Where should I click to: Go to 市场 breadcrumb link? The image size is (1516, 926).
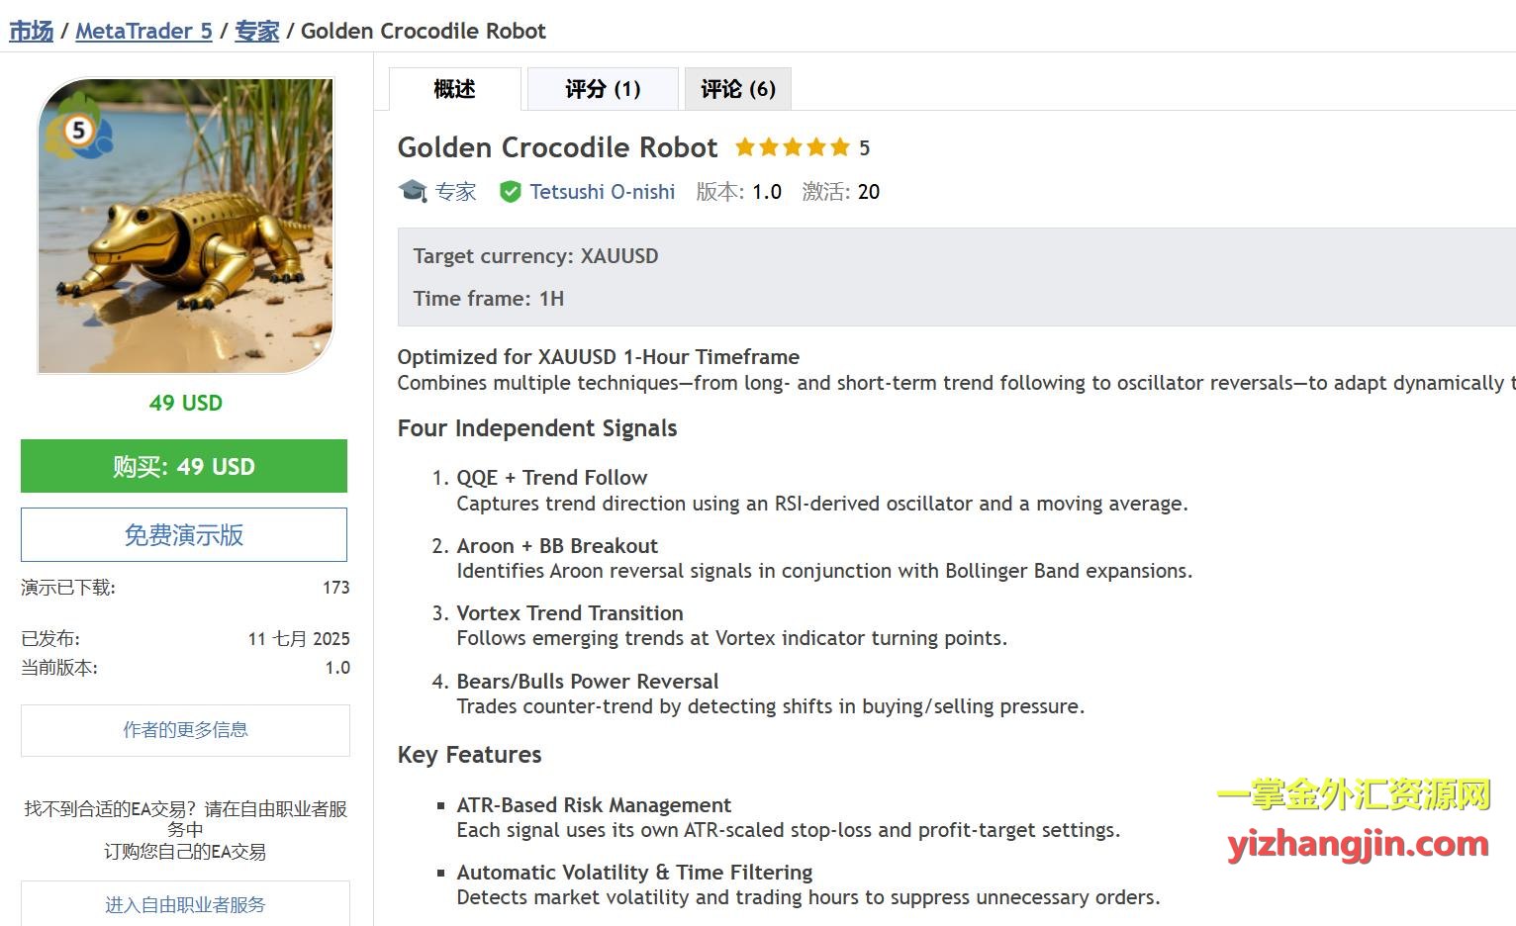[32, 31]
